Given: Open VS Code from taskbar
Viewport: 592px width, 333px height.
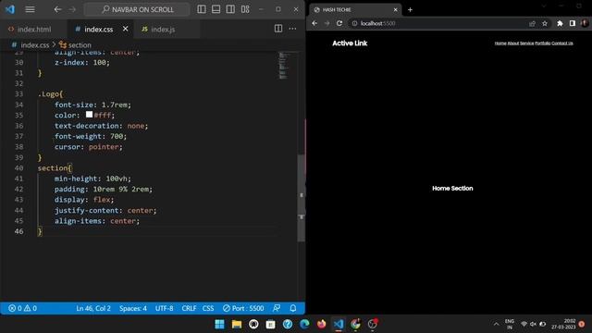Looking at the screenshot, I should click(x=339, y=324).
